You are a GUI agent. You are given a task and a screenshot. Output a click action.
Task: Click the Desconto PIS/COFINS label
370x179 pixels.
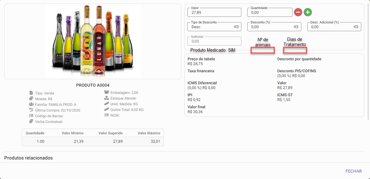pyautogui.click(x=296, y=71)
